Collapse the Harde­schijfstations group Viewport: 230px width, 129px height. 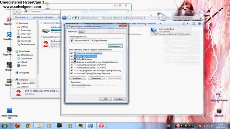tap(41, 23)
